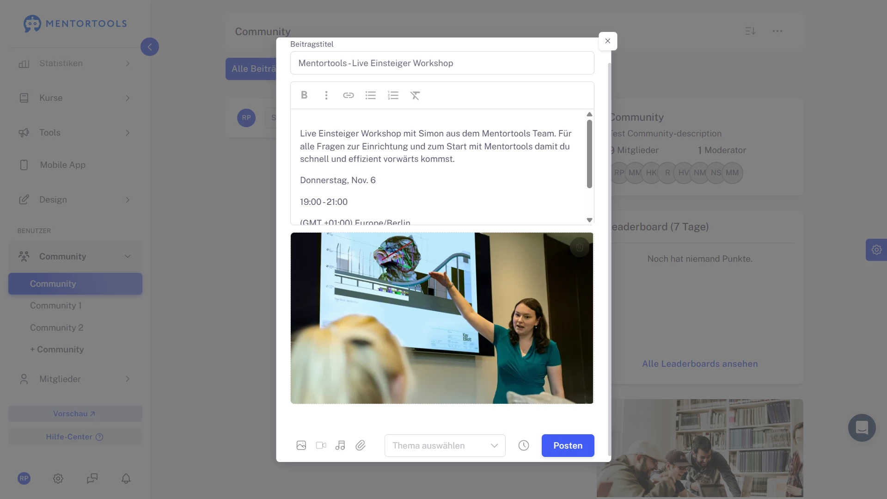Open 'Alle Leaderboards ansehen'
The width and height of the screenshot is (887, 499).
point(699,363)
